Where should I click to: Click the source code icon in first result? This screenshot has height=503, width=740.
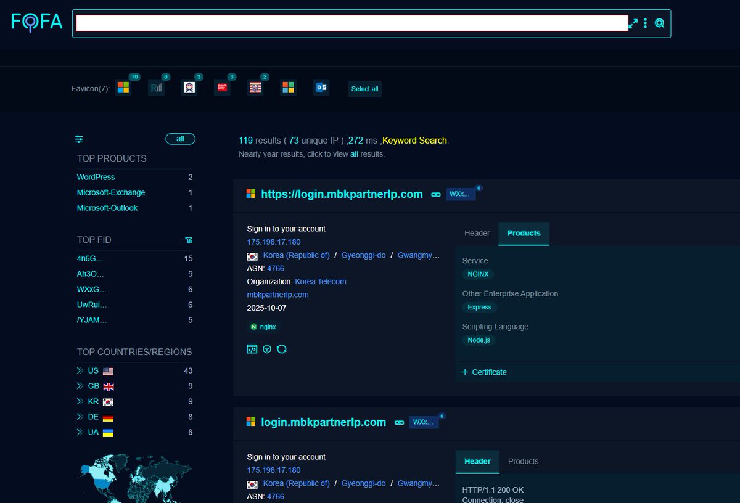(x=252, y=349)
